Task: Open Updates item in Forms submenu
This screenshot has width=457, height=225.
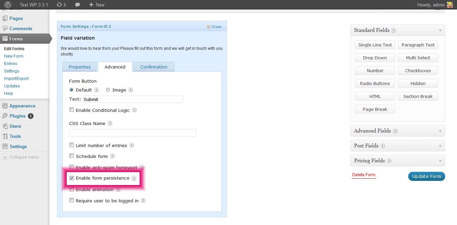Action: [x=12, y=86]
